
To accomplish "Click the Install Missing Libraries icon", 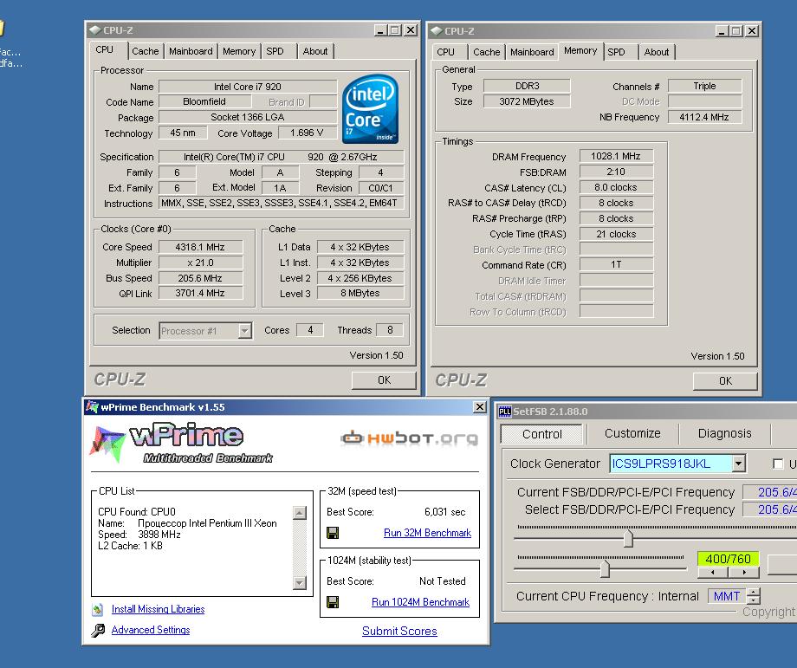I will [x=98, y=610].
